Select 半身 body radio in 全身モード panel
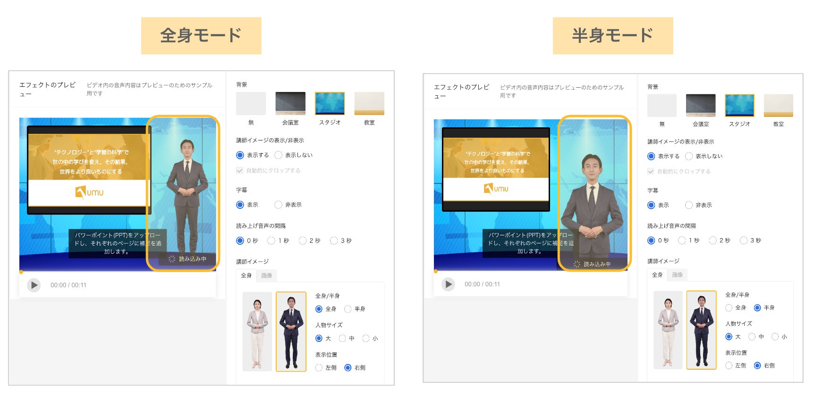The height and width of the screenshot is (398, 814). point(348,309)
